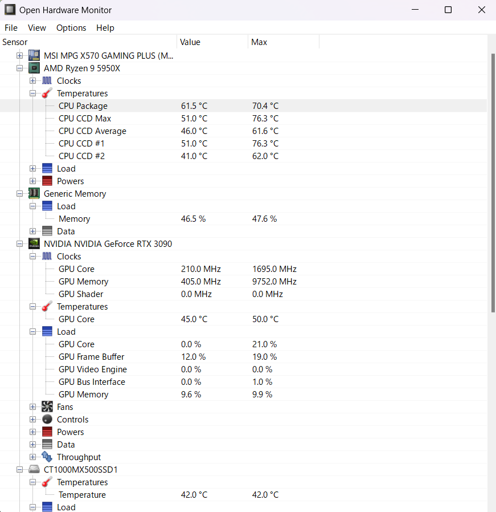Screen dimensions: 496x512
Task: Select the GPU Core temperature 45.0 °C row
Action: pos(243,319)
